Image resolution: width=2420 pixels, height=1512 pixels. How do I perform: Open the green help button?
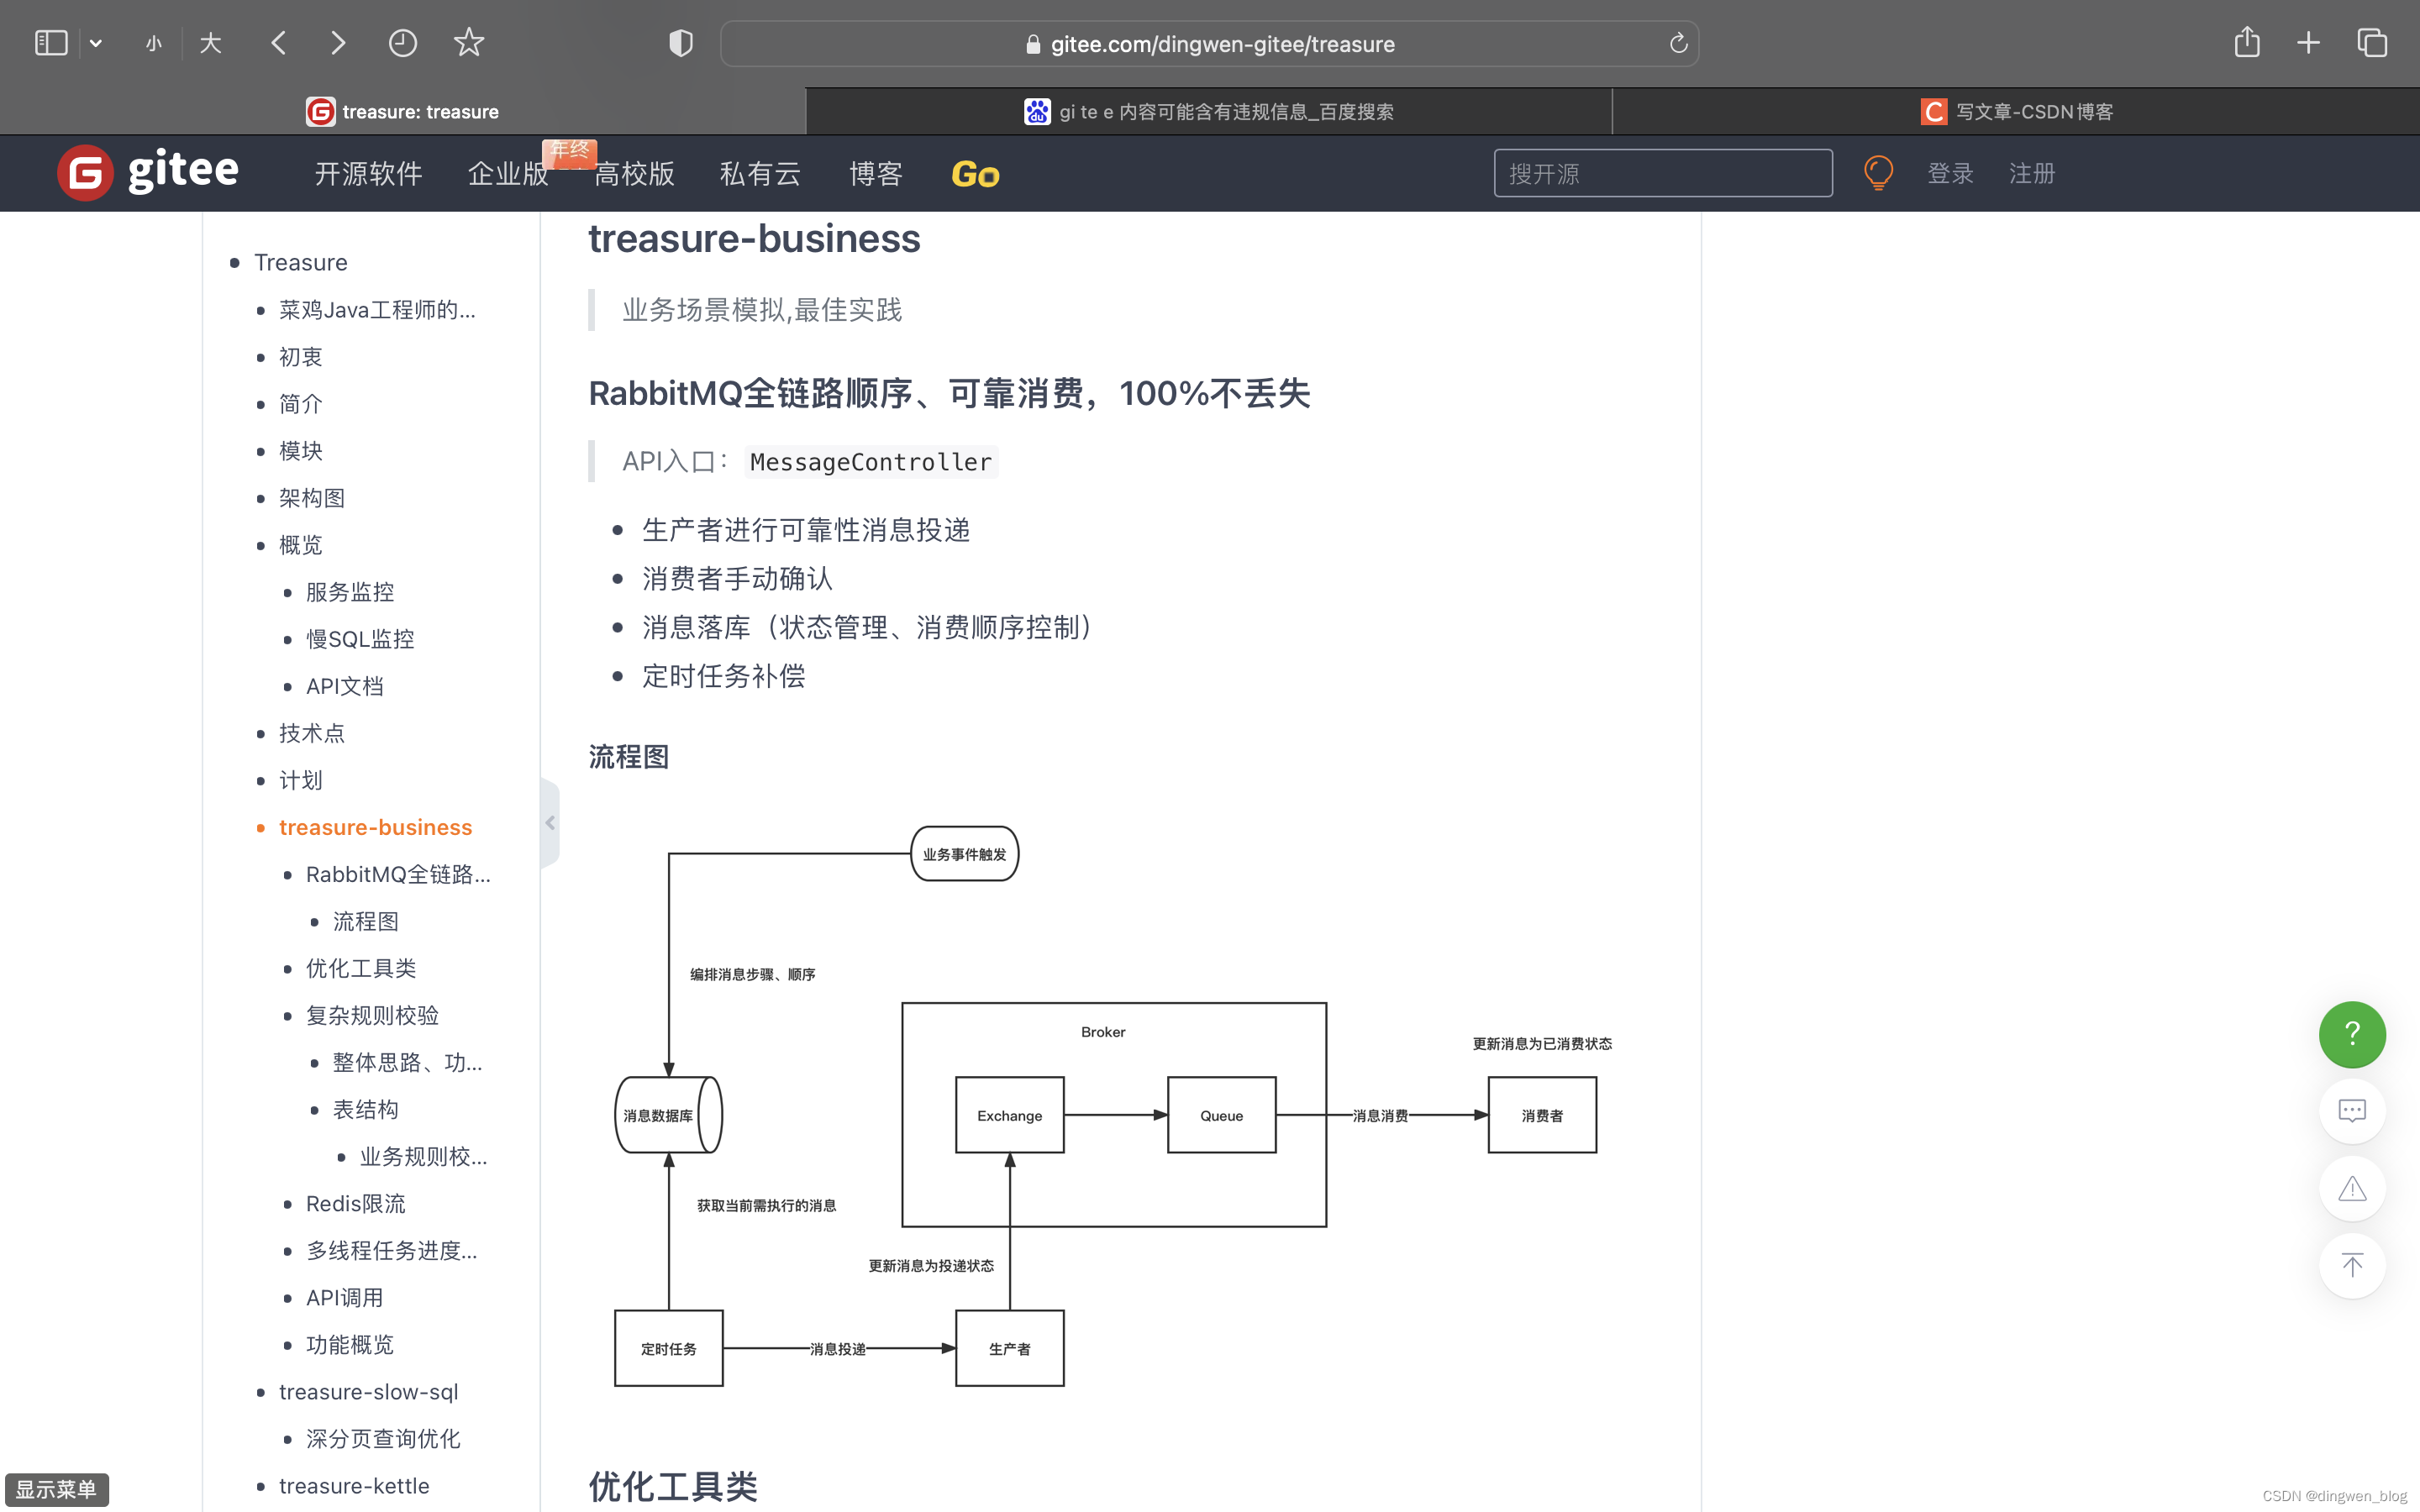(x=2352, y=1034)
